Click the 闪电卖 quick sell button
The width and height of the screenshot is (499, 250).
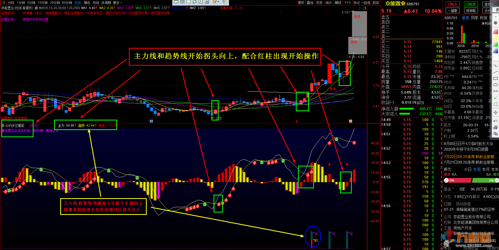[x=471, y=4]
